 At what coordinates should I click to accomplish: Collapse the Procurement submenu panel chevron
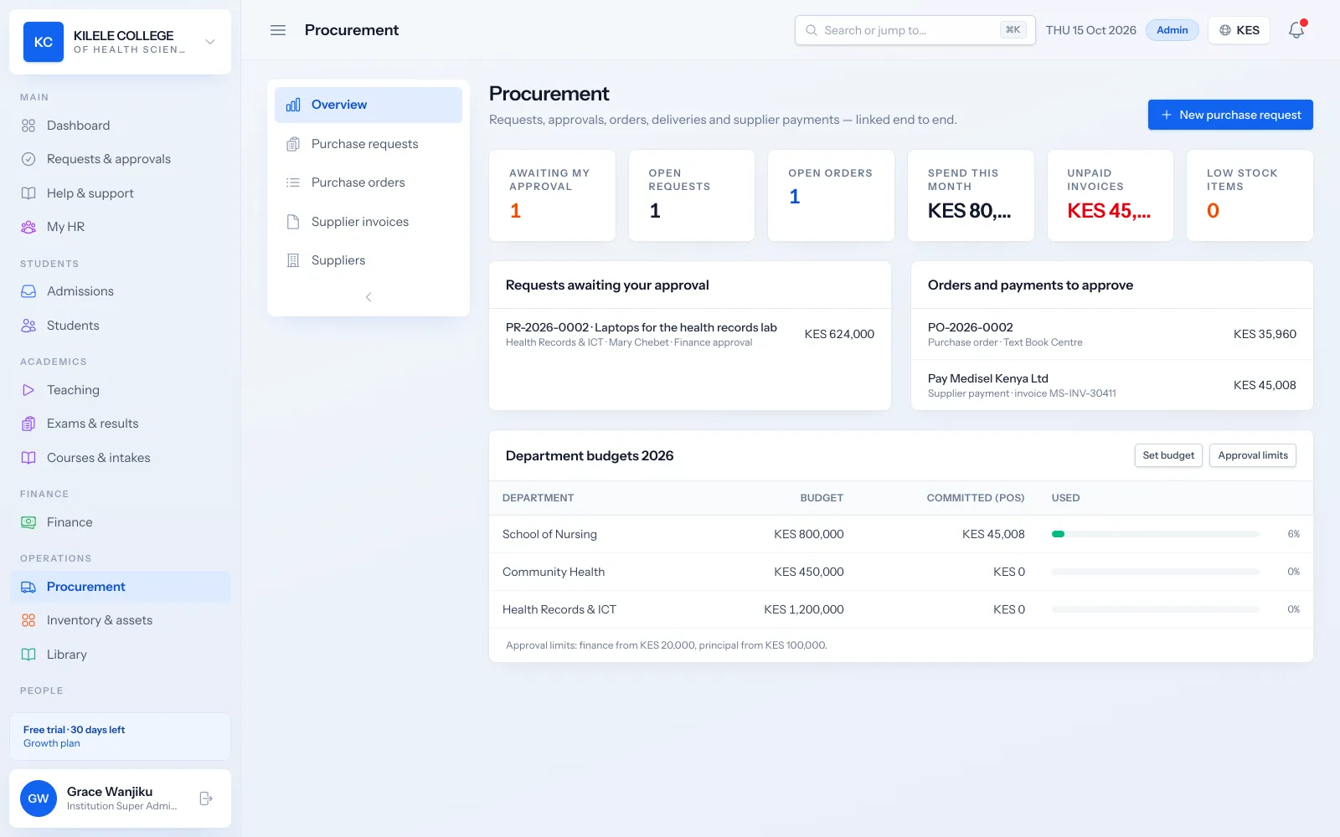point(368,297)
